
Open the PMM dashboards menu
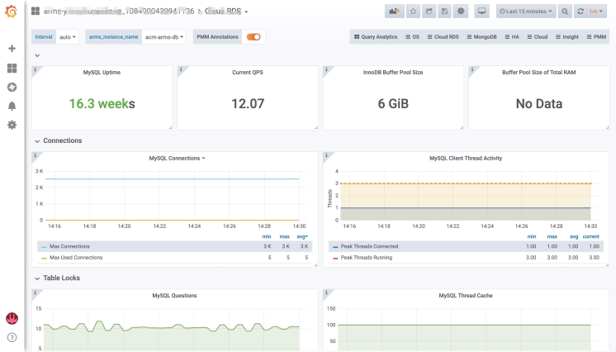pos(596,37)
